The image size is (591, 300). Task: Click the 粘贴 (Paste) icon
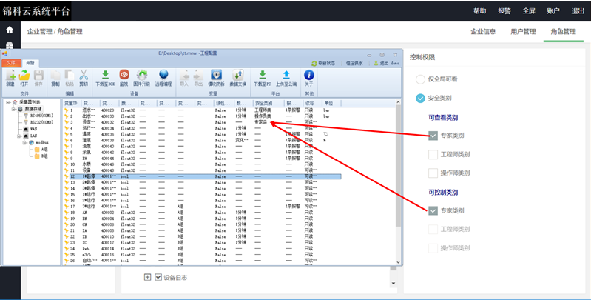pyautogui.click(x=70, y=75)
